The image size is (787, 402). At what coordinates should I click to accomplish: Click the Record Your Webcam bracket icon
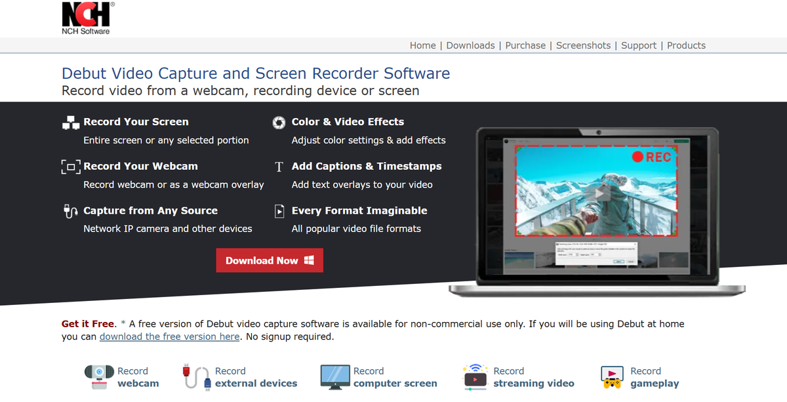point(70,167)
